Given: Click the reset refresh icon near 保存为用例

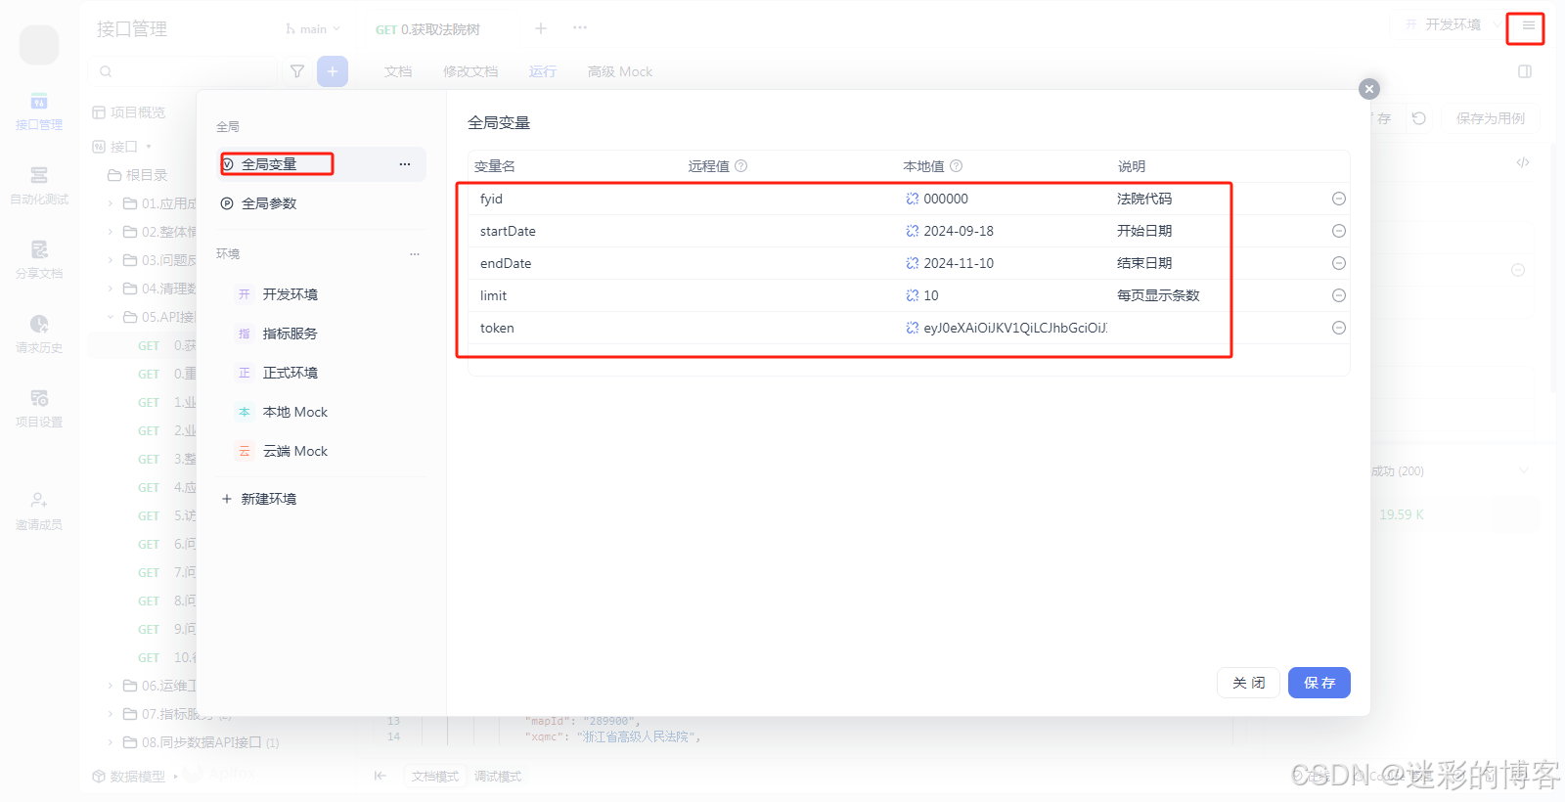Looking at the screenshot, I should pos(1419,118).
